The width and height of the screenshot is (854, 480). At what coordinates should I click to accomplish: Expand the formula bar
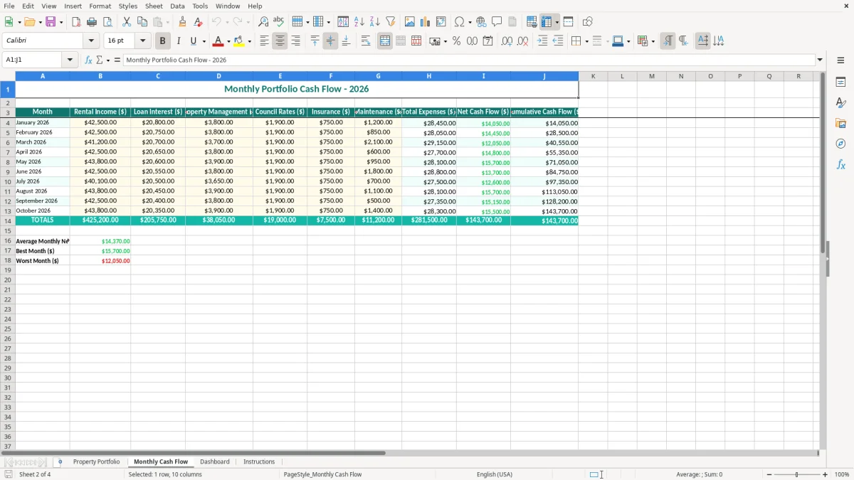820,60
